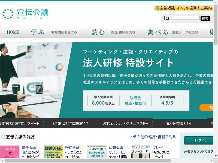Screen dimensions: 218x163
Task: Click the 助成金 対応・相談可 text
Action: click(135, 101)
